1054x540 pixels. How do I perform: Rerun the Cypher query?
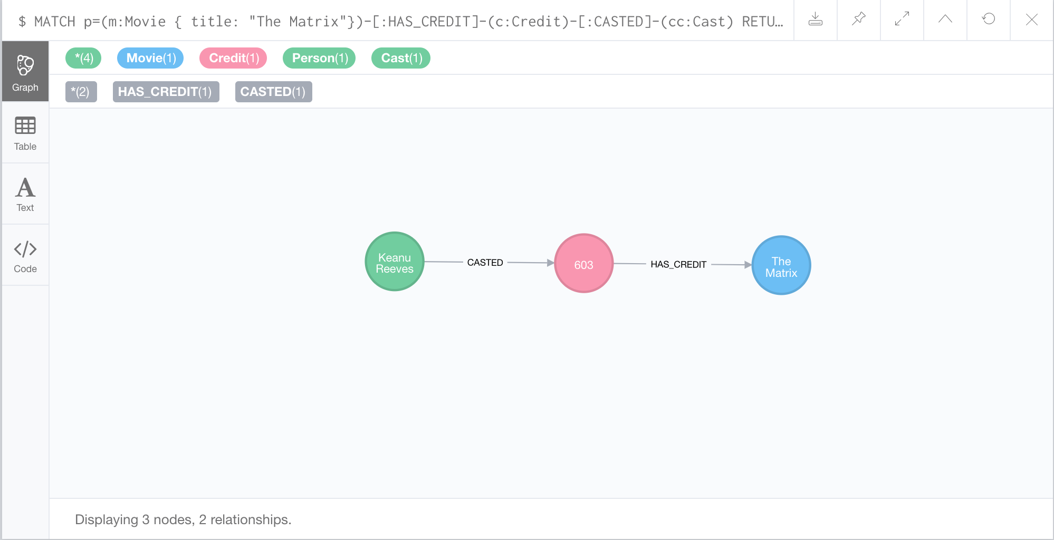click(x=988, y=20)
